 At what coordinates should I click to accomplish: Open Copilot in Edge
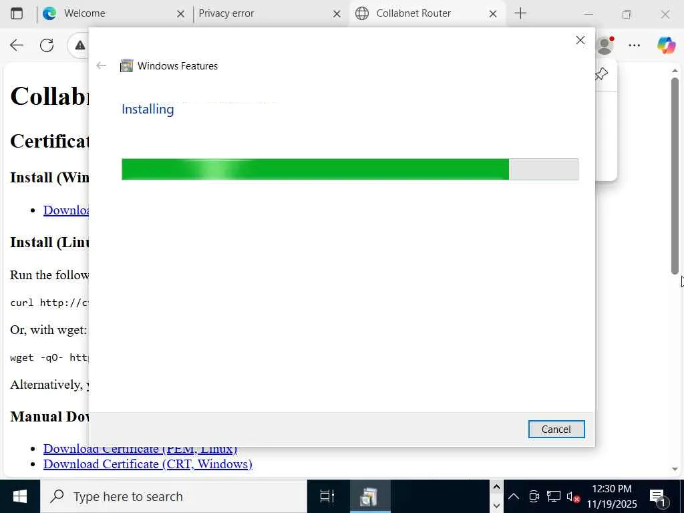pyautogui.click(x=666, y=45)
